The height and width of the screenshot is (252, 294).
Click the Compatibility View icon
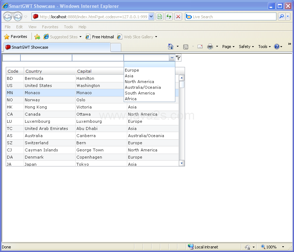coord(160,17)
